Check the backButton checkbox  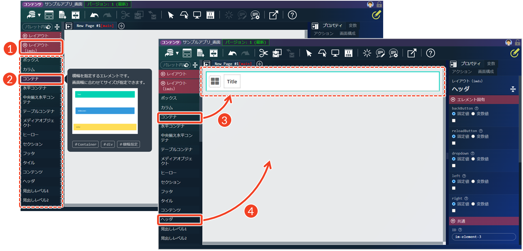click(x=454, y=121)
